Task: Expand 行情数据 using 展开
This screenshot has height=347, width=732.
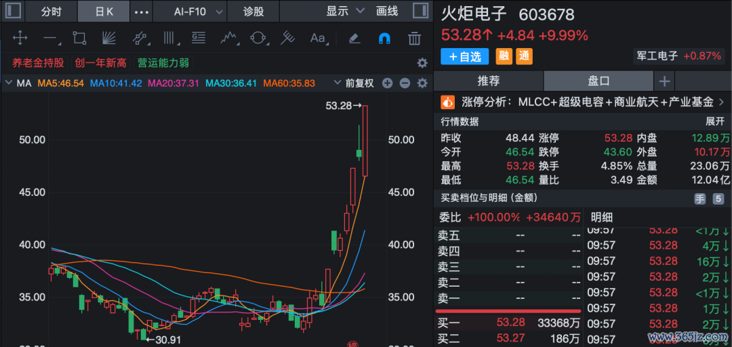Action: coord(715,122)
